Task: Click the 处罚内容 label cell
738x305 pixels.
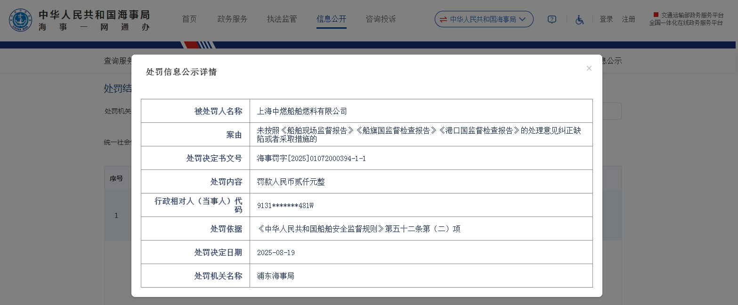Action: 195,182
